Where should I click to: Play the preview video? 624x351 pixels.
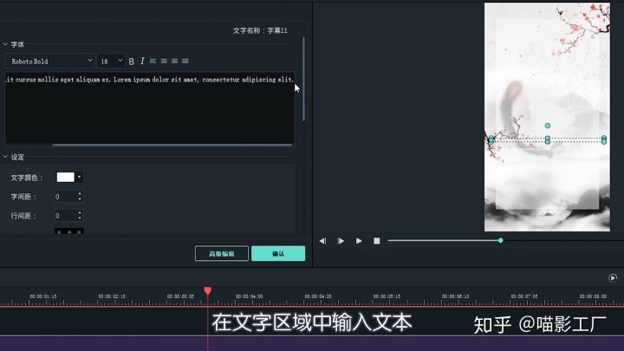tap(359, 241)
